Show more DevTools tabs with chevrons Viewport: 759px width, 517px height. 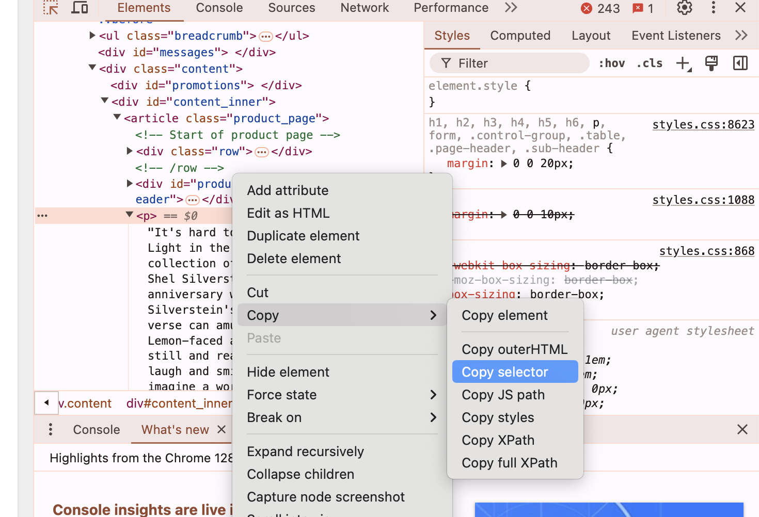(511, 8)
